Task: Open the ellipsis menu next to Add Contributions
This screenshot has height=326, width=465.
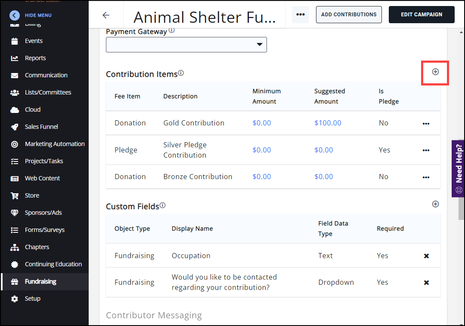Action: coord(301,15)
